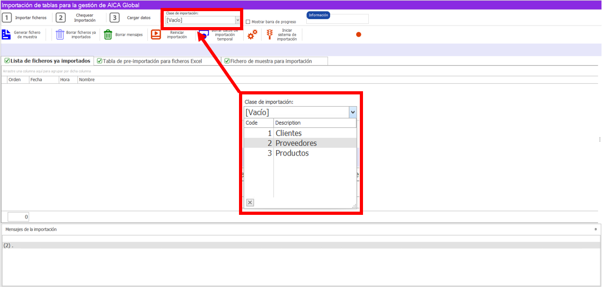Image resolution: width=602 pixels, height=287 pixels.
Task: Click the Borrar ficheros ya importados trash icon
Action: (x=60, y=34)
